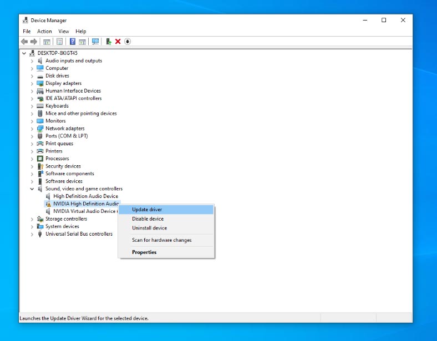Expand Audio inputs and outputs
The image size is (437, 341).
tap(32, 61)
